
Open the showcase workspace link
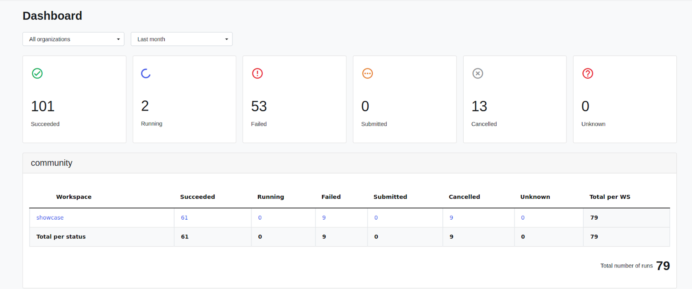click(x=50, y=218)
